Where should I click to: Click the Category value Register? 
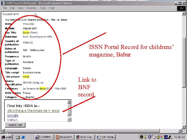(x=30, y=97)
